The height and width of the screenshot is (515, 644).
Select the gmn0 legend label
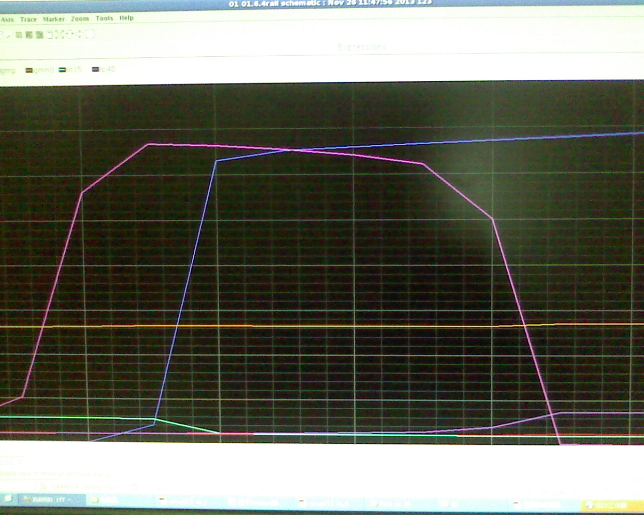pos(43,70)
